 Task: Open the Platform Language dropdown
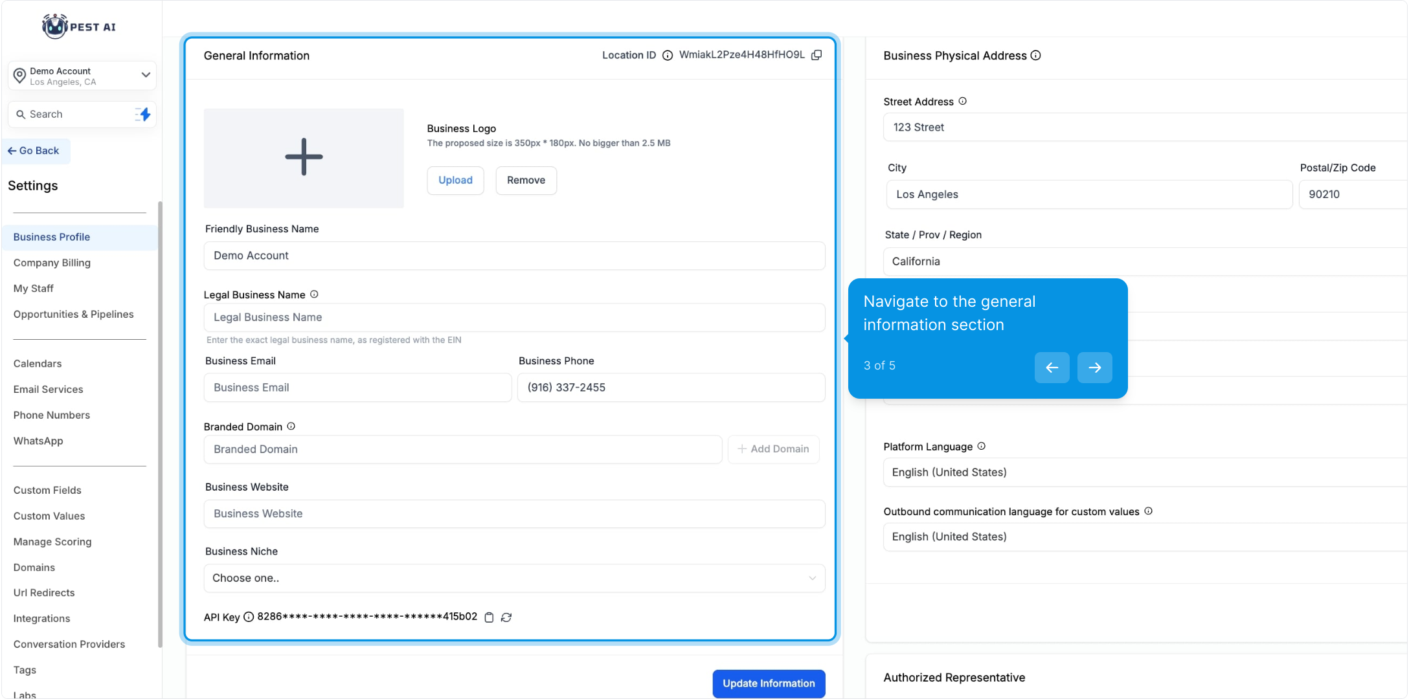[x=1145, y=472]
